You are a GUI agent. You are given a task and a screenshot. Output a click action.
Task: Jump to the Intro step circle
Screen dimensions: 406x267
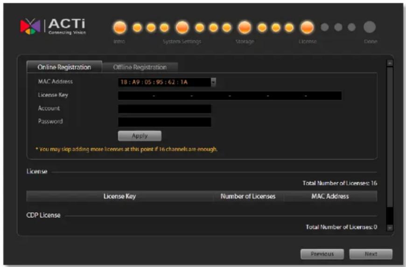pyautogui.click(x=119, y=27)
